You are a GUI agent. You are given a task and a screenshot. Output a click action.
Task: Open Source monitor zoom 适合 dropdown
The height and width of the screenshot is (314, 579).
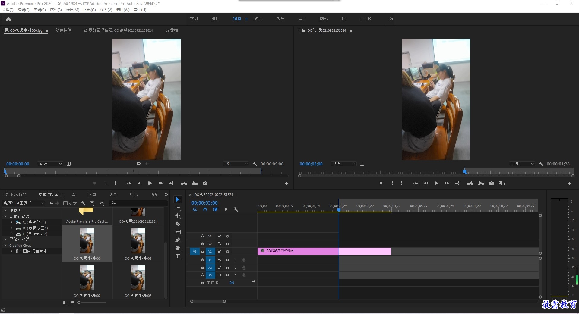51,164
